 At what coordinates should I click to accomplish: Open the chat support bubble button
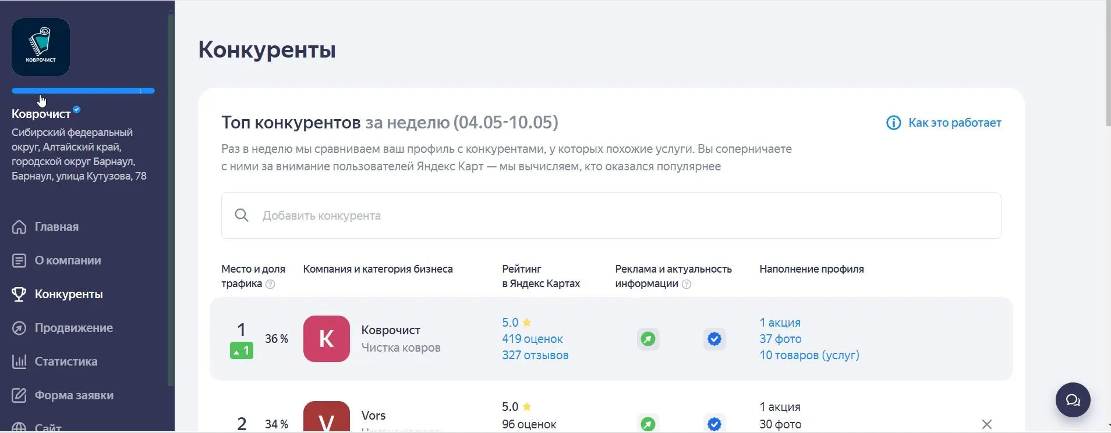coord(1073,400)
